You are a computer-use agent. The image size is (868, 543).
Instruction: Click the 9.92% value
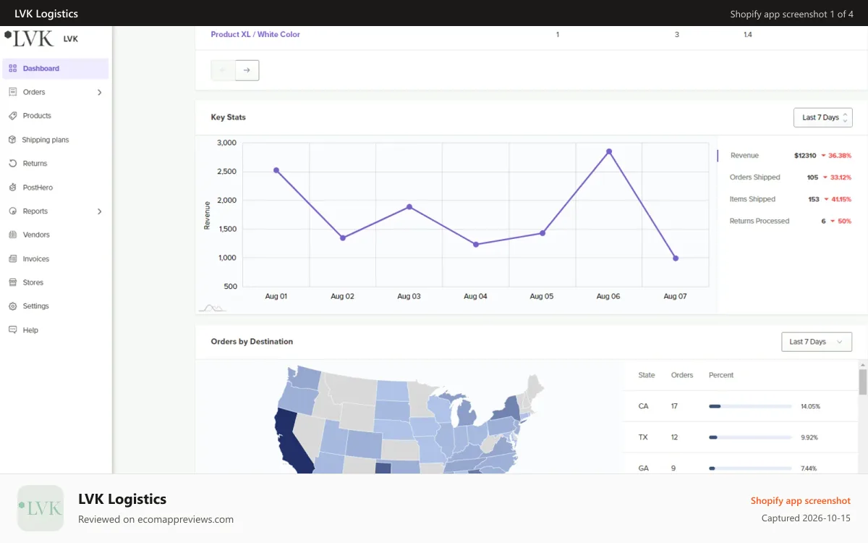(x=809, y=437)
